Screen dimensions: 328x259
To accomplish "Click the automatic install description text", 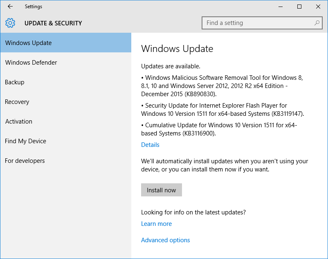I will pyautogui.click(x=225, y=165).
